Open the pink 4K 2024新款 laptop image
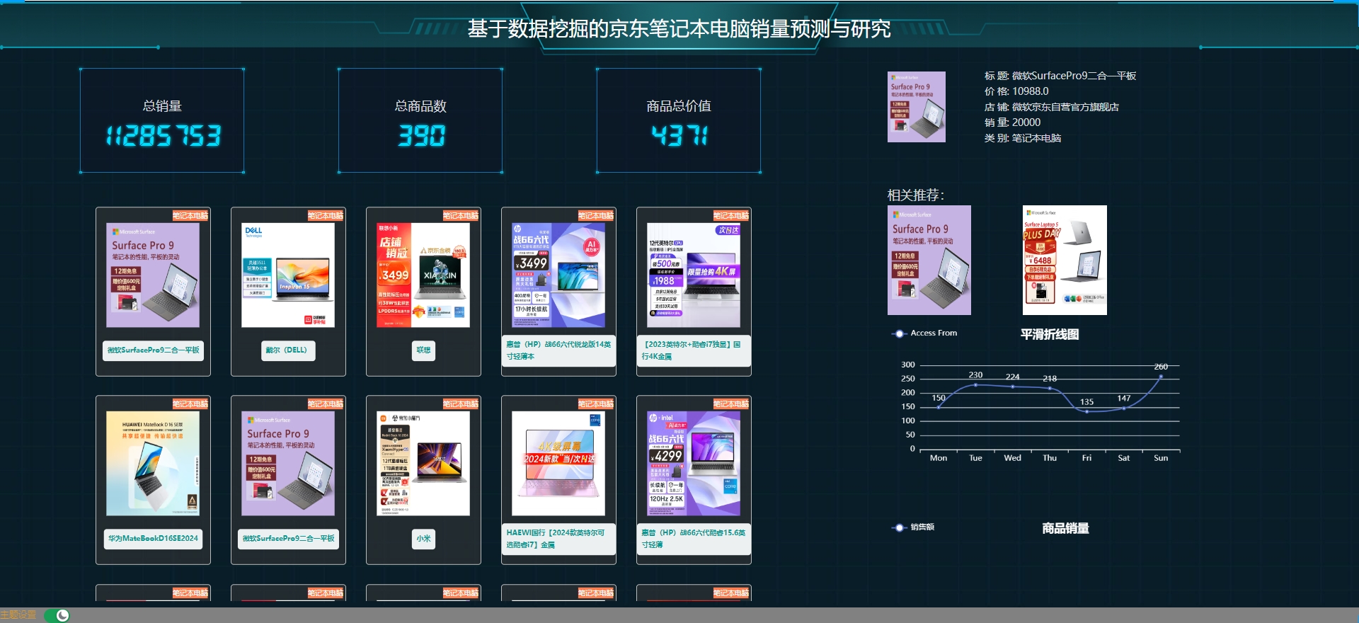1359x623 pixels. pos(558,464)
